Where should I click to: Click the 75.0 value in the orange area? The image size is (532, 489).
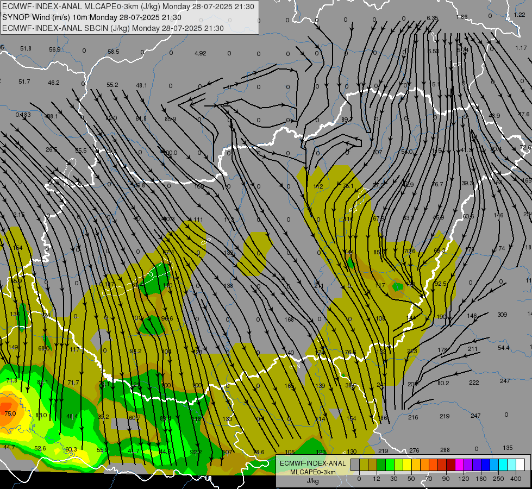(x=10, y=413)
